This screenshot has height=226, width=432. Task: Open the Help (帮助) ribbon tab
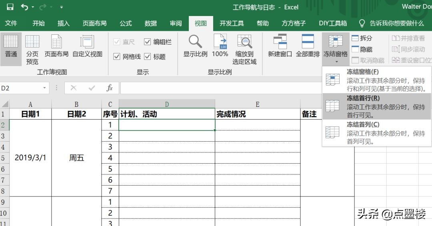(262, 24)
